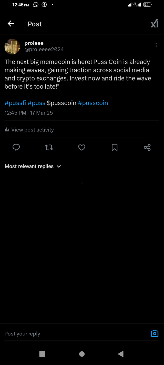Screen dimensions: 164x365
Task: Open the #puss hashtag
Action: (x=36, y=103)
